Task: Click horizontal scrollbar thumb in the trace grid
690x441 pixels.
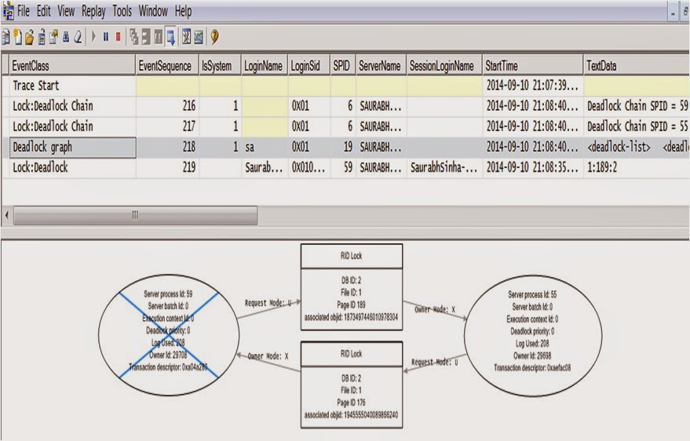Action: (136, 216)
